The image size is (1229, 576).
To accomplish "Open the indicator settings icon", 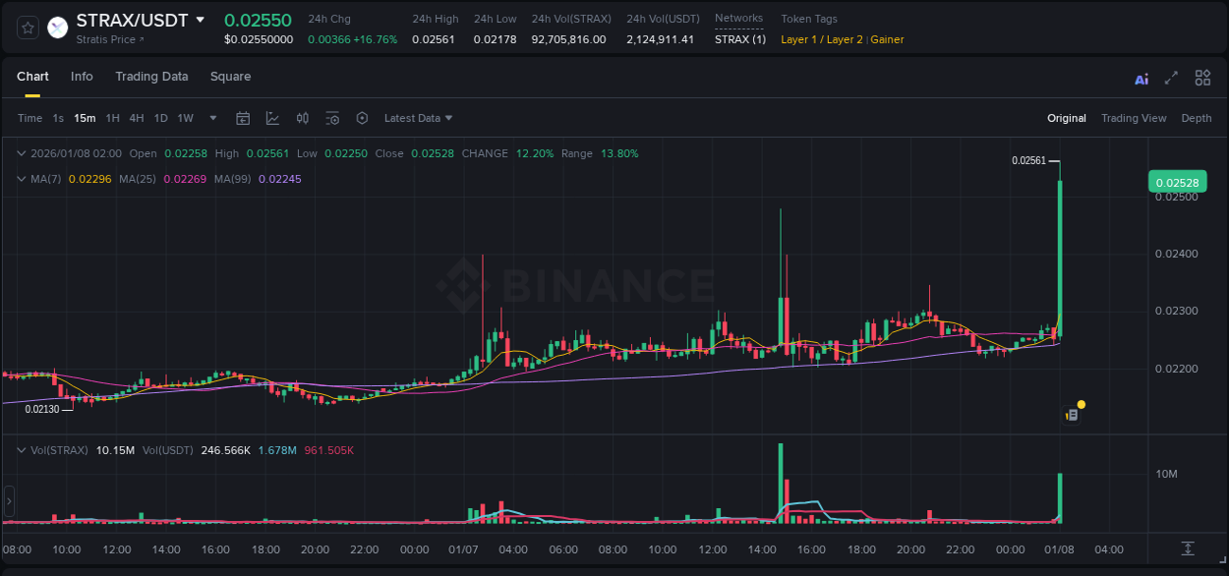I will pyautogui.click(x=332, y=117).
